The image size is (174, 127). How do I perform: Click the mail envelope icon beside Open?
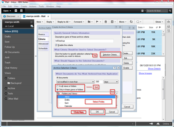coord(16,11)
